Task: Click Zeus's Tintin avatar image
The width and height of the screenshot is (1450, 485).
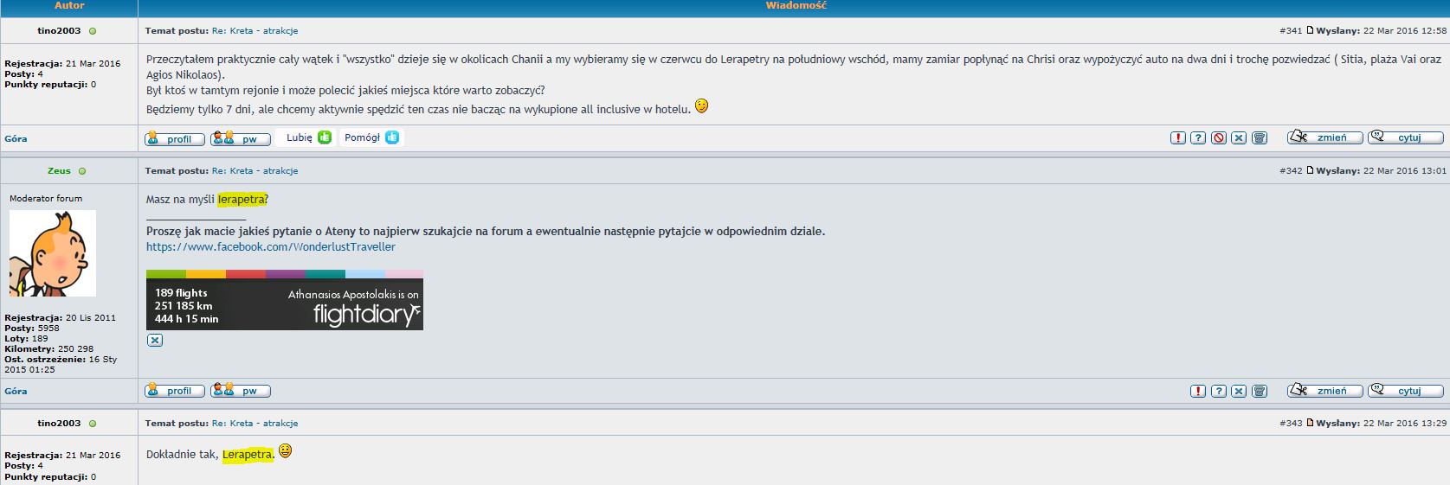Action: tap(53, 253)
